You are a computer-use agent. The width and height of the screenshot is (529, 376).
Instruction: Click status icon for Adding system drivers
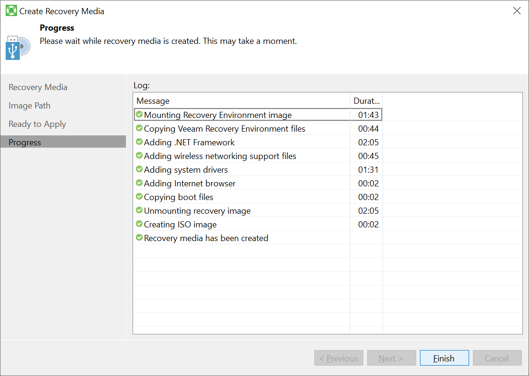[x=139, y=169]
